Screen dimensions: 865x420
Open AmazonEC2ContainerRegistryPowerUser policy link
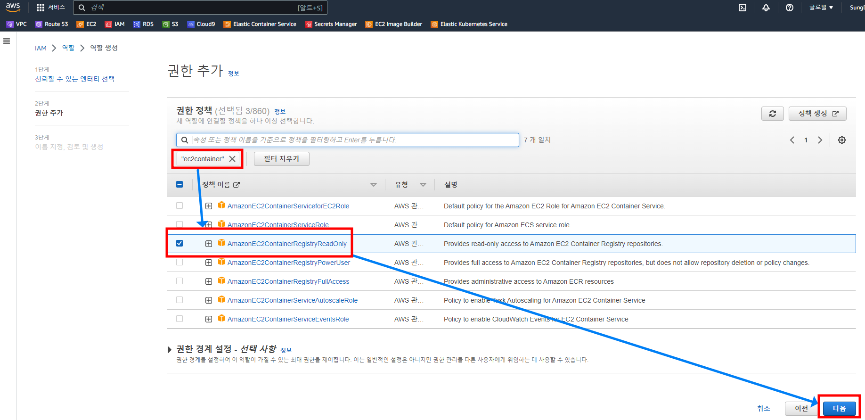(x=289, y=263)
